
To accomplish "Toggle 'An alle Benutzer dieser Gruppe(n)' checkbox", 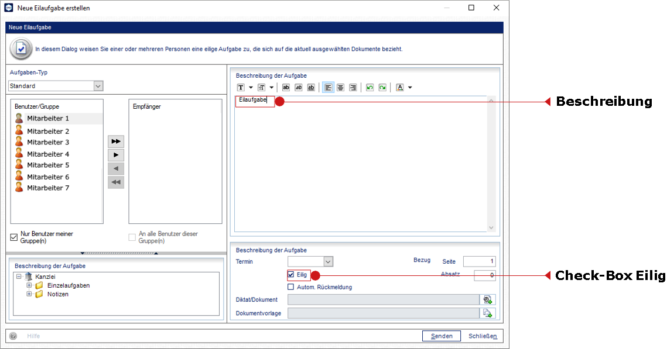I will point(132,237).
